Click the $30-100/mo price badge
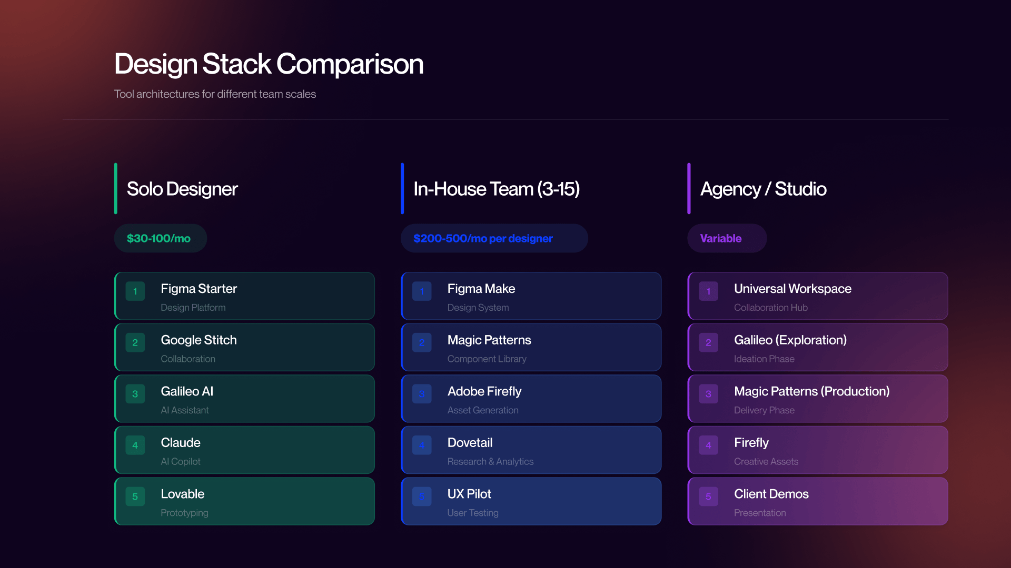The height and width of the screenshot is (568, 1011). (x=160, y=238)
